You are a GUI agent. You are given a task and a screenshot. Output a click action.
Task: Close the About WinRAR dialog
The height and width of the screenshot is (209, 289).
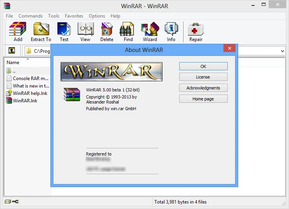coord(229,48)
